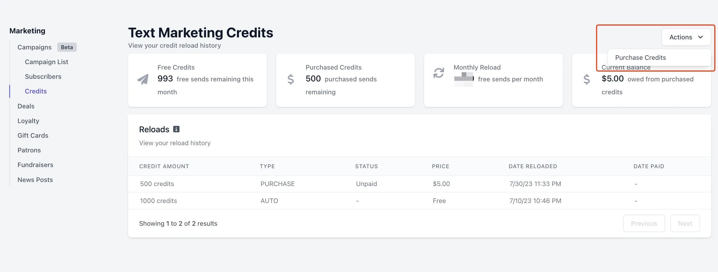Click the Monthly Reload refresh arrows icon
This screenshot has height=272, width=718.
(439, 73)
